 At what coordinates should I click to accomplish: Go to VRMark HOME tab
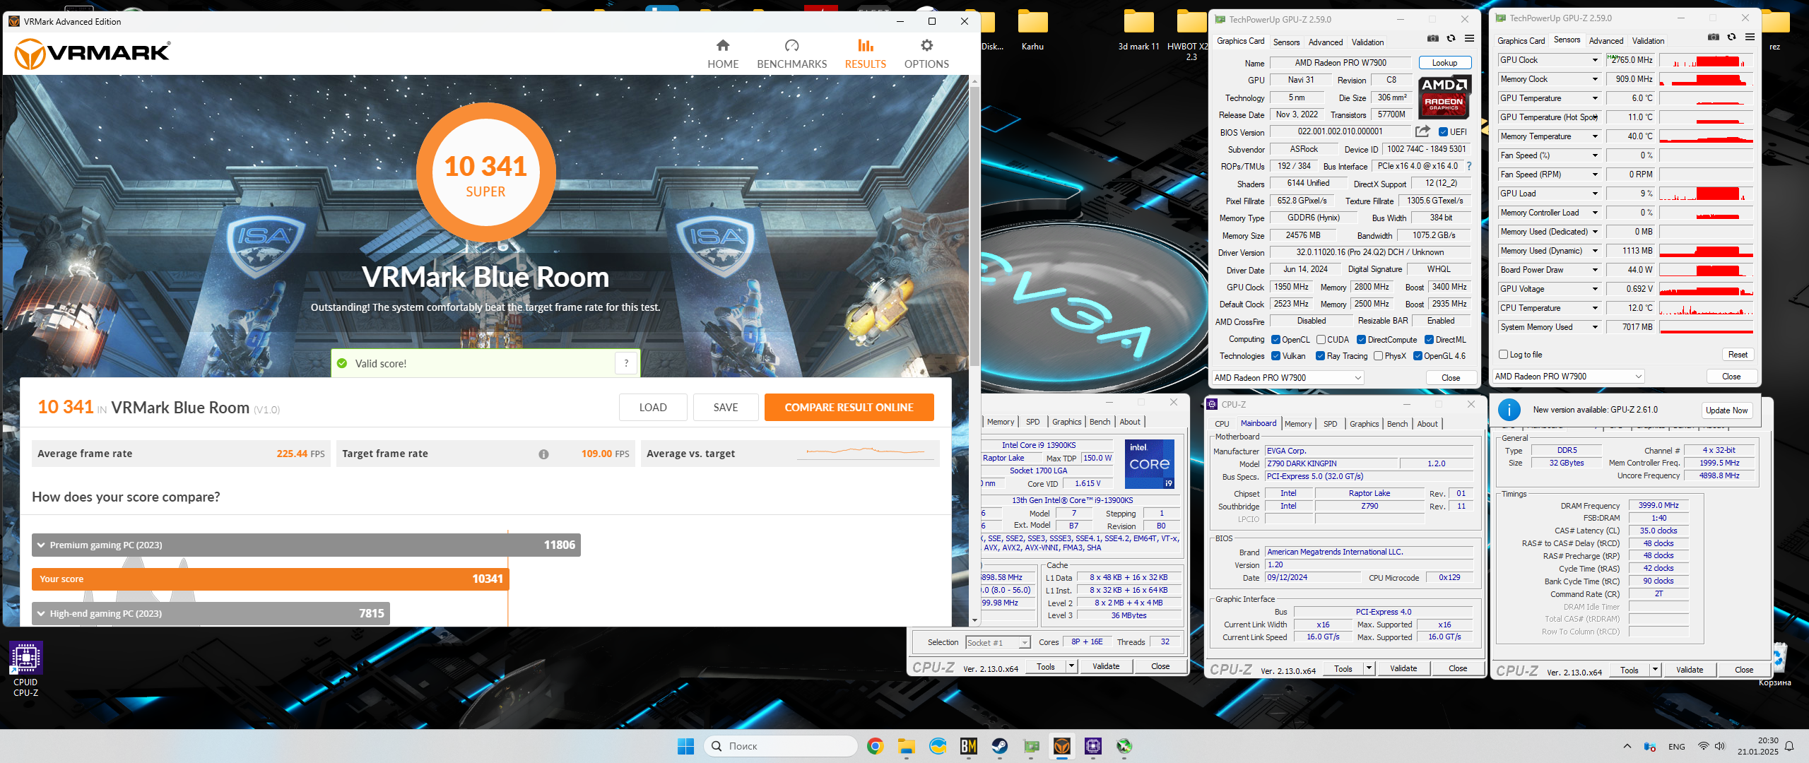tap(723, 54)
